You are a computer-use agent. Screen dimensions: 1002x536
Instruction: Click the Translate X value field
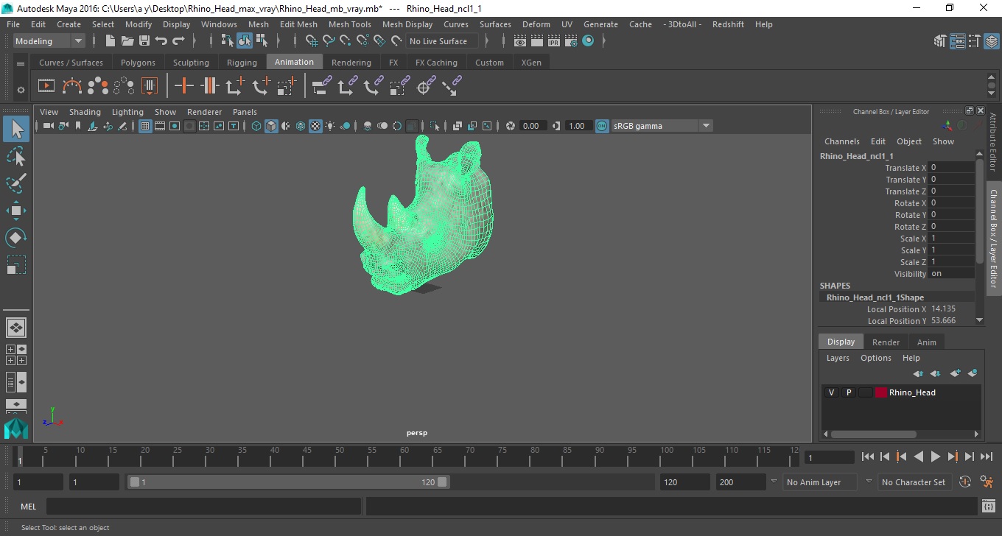click(951, 168)
